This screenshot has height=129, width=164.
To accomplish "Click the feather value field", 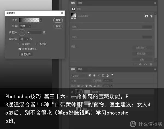I will (147, 37).
